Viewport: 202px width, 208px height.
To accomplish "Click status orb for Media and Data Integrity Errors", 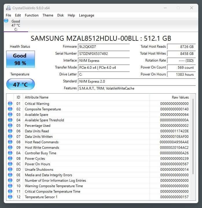I will click(x=10, y=175).
